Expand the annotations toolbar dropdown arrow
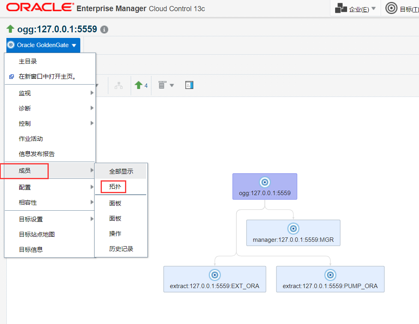419x324 pixels. [172, 85]
